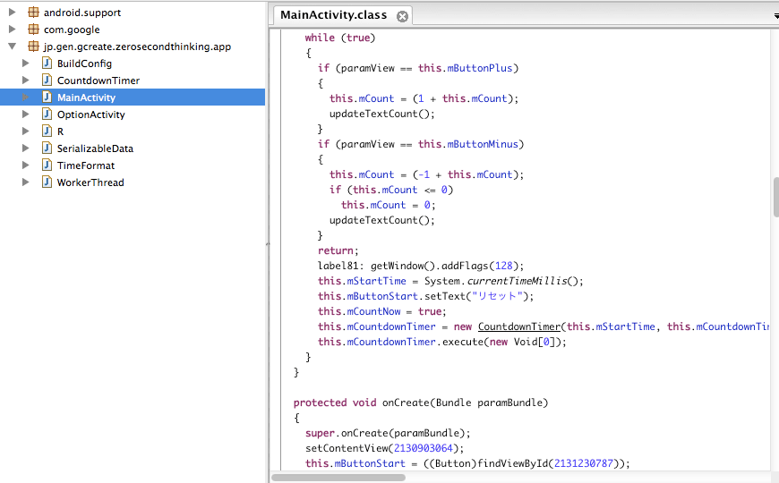Click the vertical scrollbar thumb in code view
This screenshot has height=483, width=779.
775,197
